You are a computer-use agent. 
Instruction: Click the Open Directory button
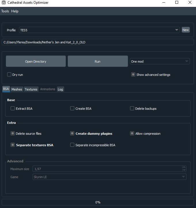click(x=36, y=61)
